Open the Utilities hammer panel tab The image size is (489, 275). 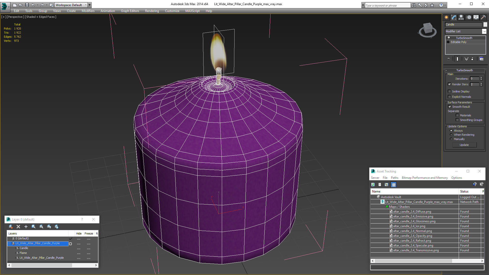click(x=483, y=17)
